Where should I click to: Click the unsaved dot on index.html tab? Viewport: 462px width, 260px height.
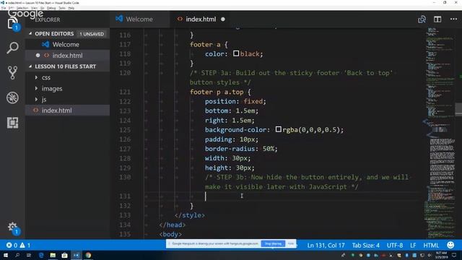coord(223,19)
